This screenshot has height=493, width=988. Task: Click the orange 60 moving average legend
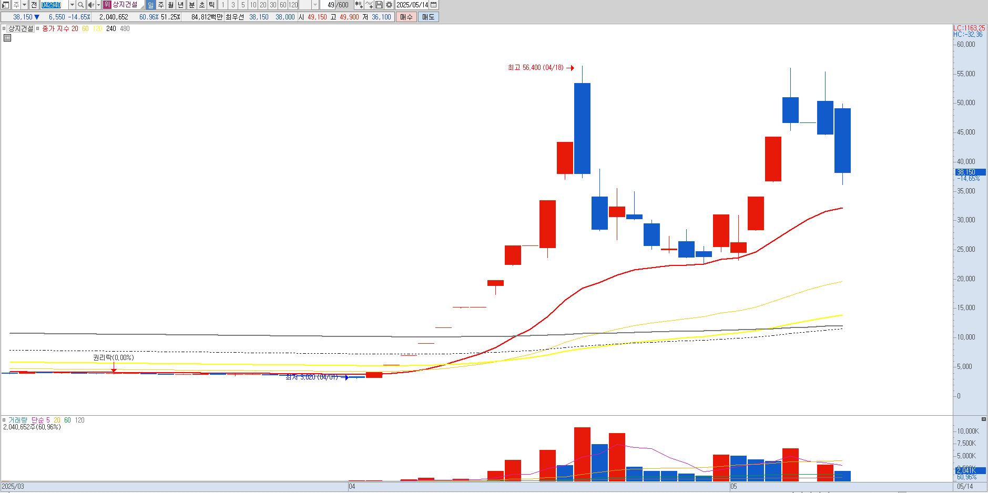tap(85, 28)
